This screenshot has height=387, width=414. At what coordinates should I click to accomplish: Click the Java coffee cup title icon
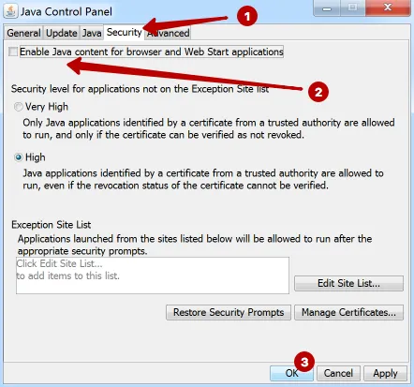pyautogui.click(x=11, y=11)
